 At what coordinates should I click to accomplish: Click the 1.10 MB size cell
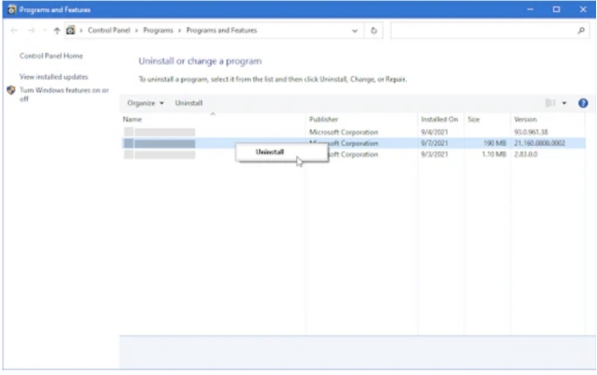click(x=494, y=155)
